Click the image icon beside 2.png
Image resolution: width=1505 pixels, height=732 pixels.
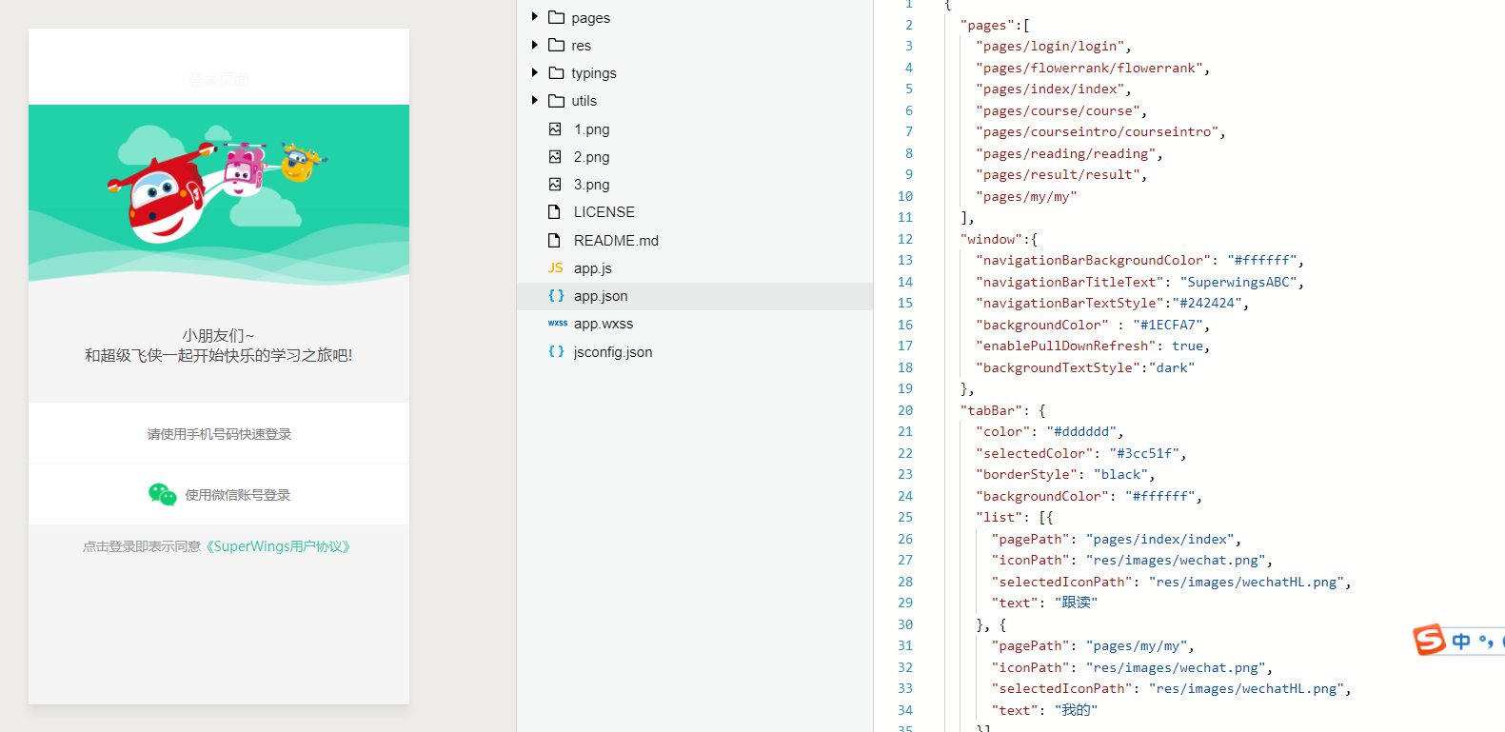point(555,156)
